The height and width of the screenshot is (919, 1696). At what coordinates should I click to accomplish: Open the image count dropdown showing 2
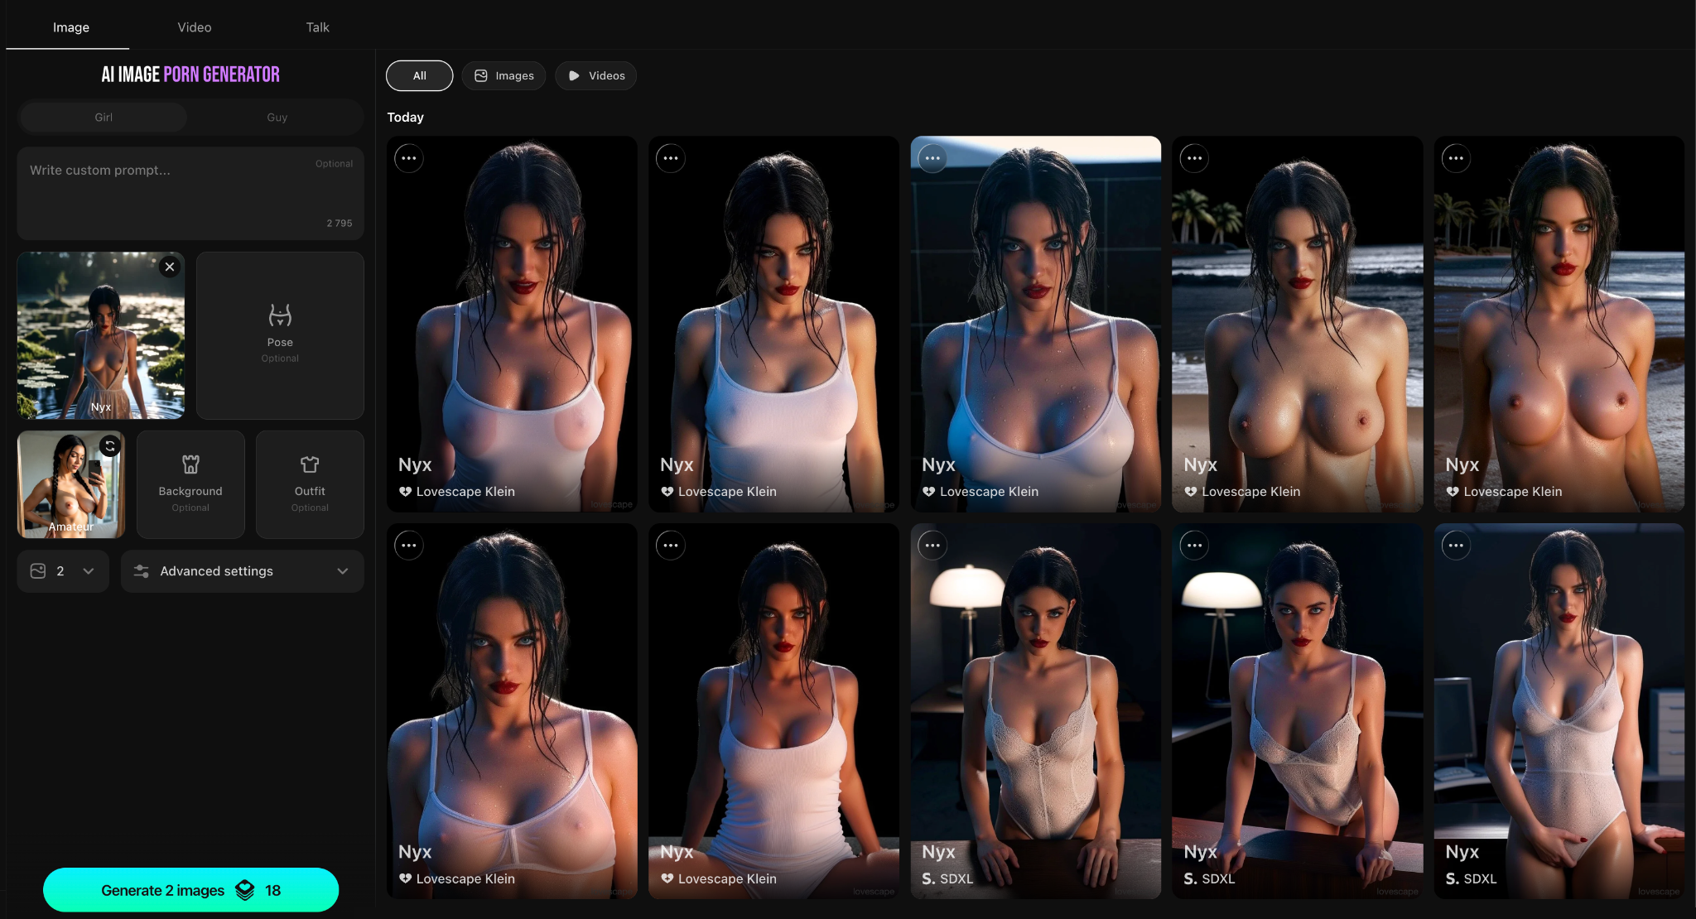[63, 571]
